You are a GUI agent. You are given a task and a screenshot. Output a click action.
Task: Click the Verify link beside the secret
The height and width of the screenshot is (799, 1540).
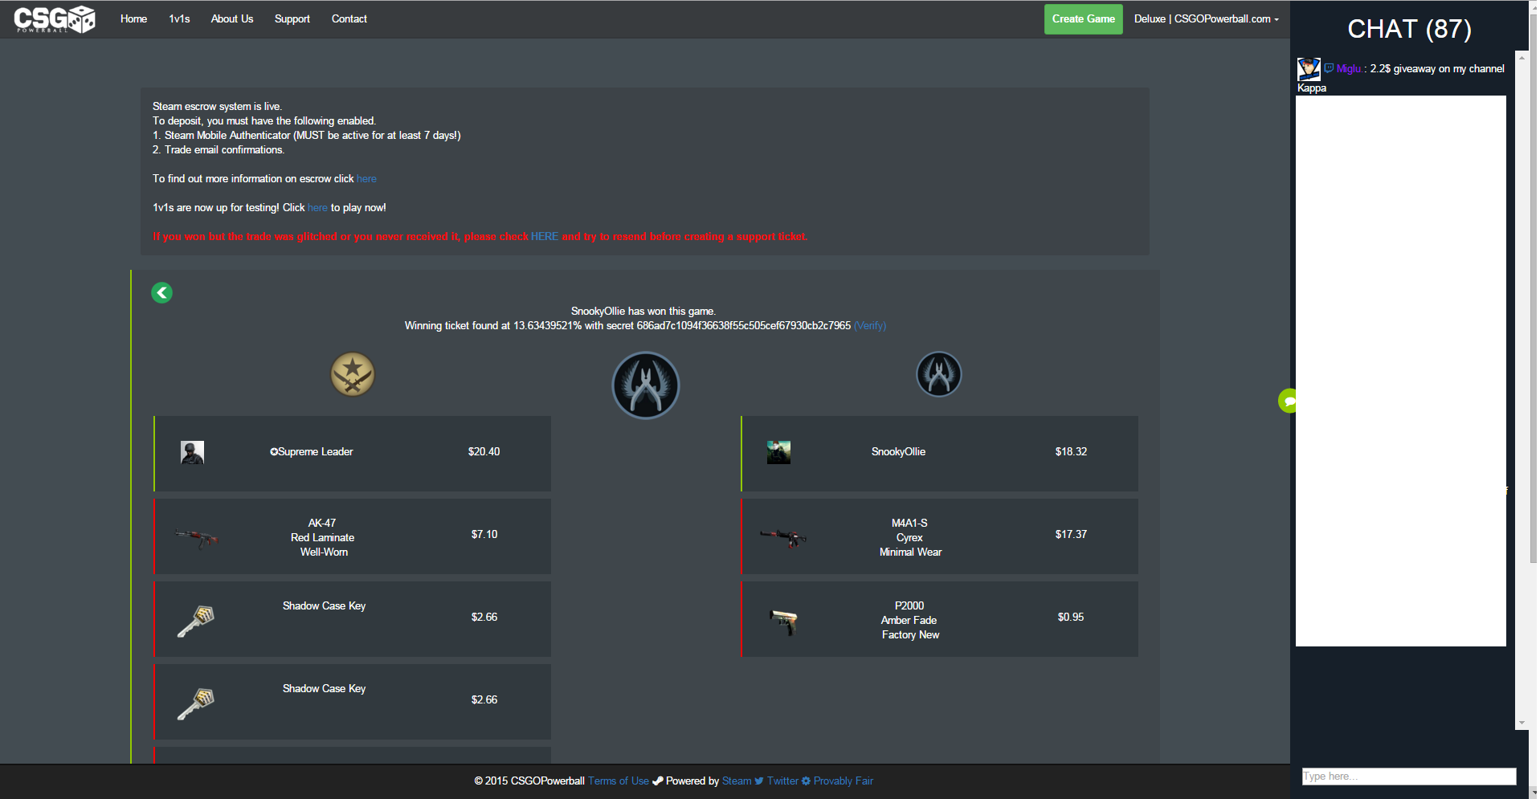[869, 326]
